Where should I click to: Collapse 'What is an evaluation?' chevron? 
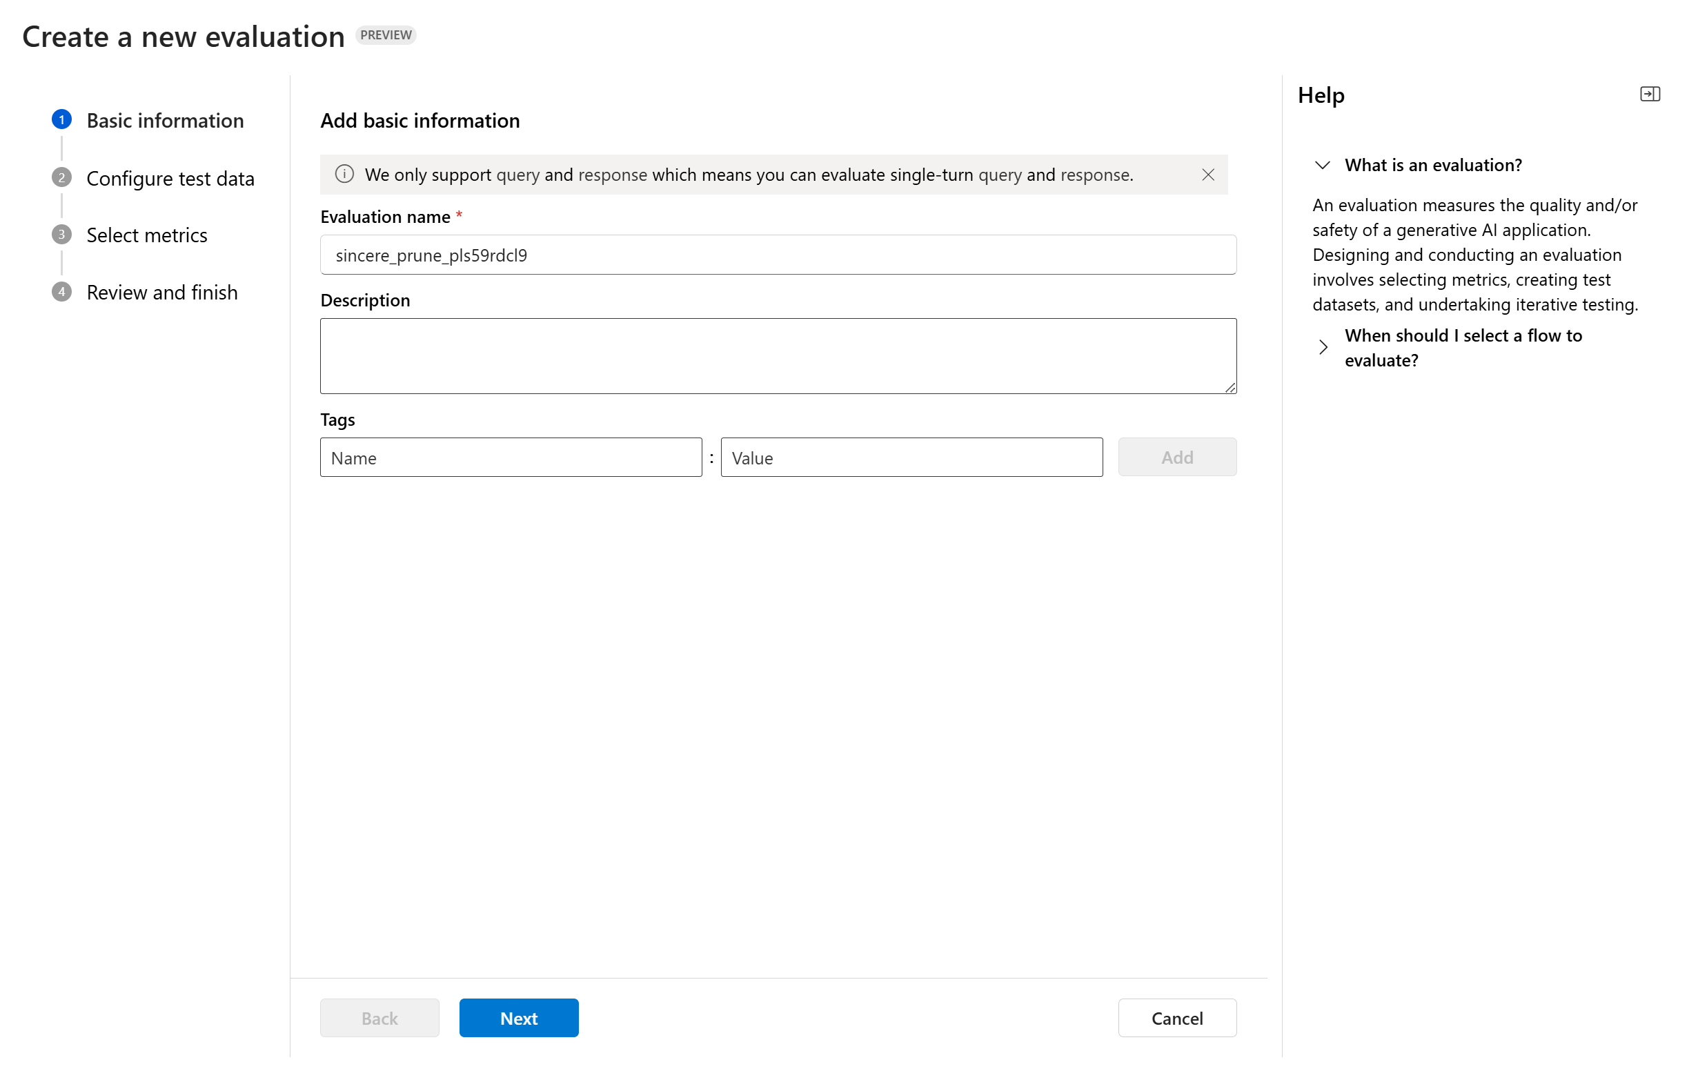tap(1322, 165)
